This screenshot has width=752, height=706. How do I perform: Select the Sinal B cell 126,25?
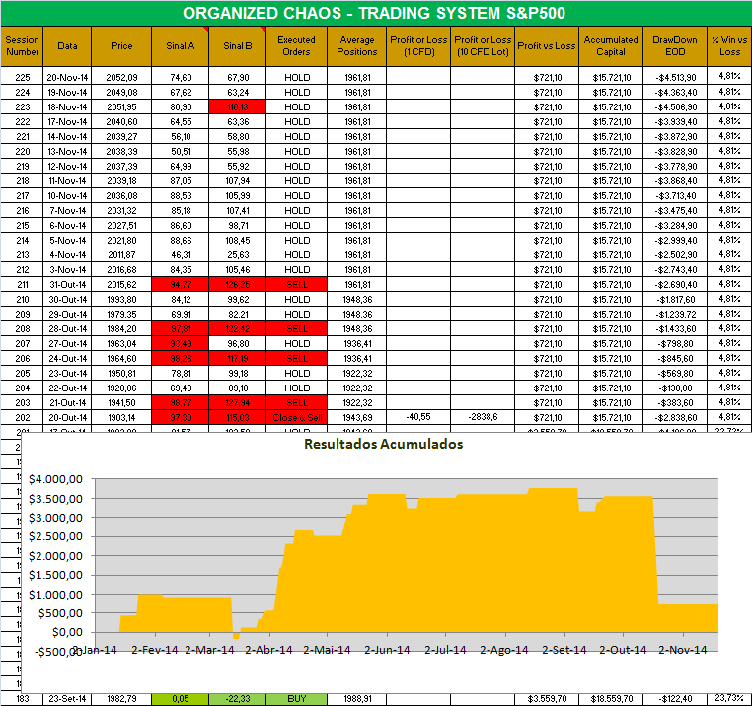[238, 285]
